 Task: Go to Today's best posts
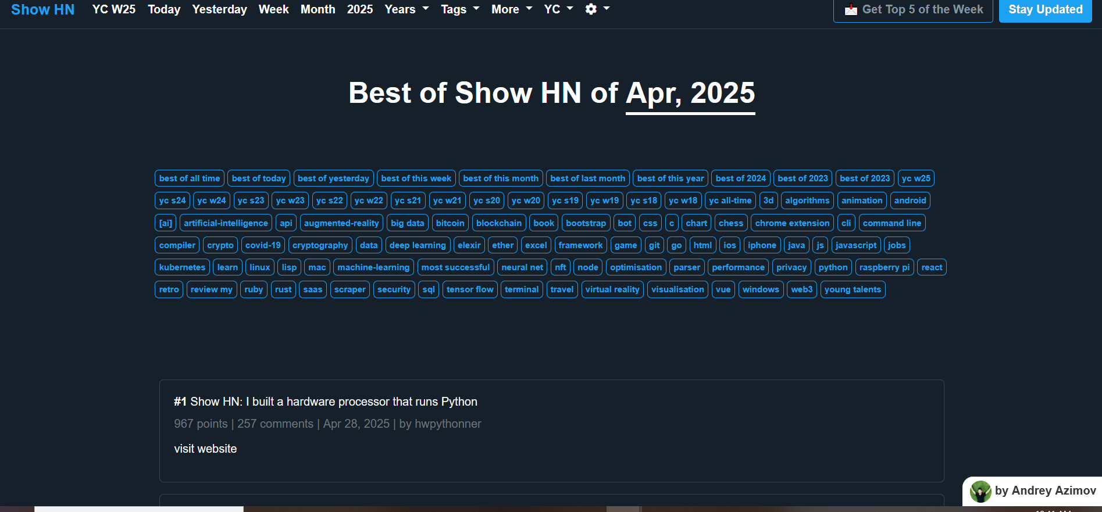164,9
